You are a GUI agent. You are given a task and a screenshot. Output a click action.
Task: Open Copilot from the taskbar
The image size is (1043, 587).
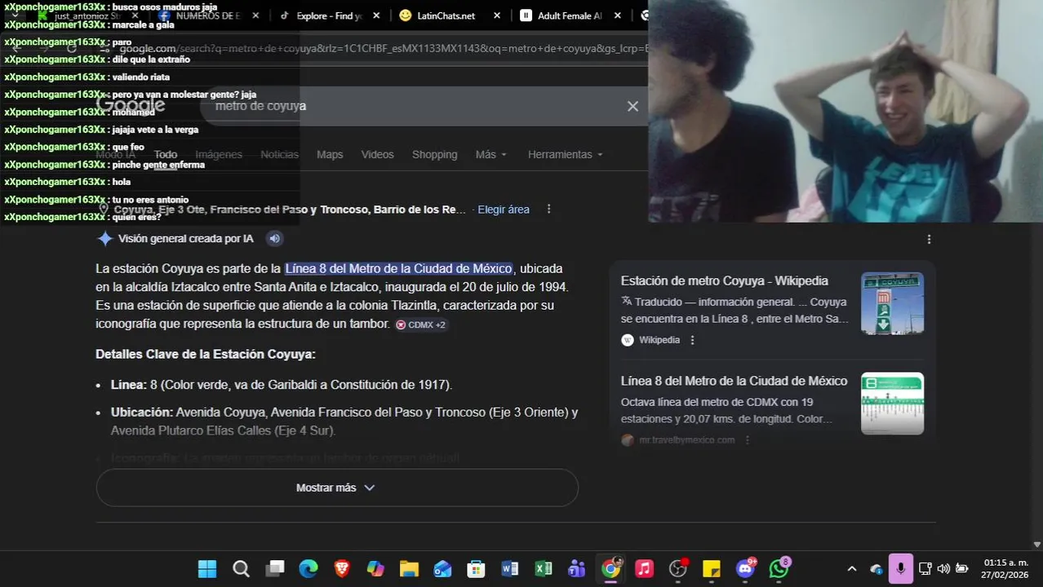(x=375, y=568)
